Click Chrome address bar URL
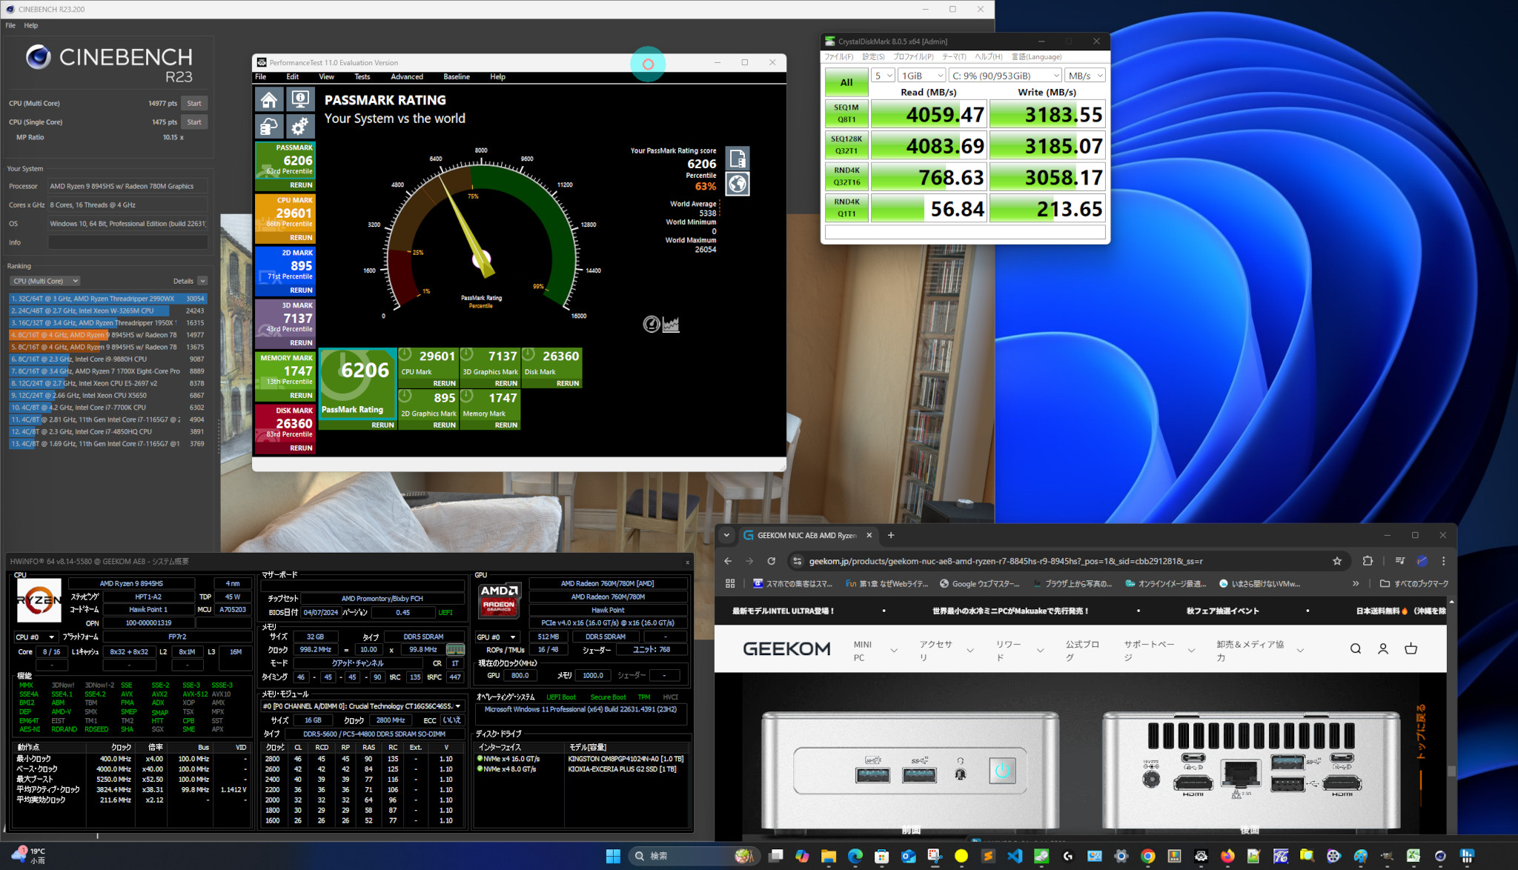This screenshot has height=870, width=1518. (1006, 561)
